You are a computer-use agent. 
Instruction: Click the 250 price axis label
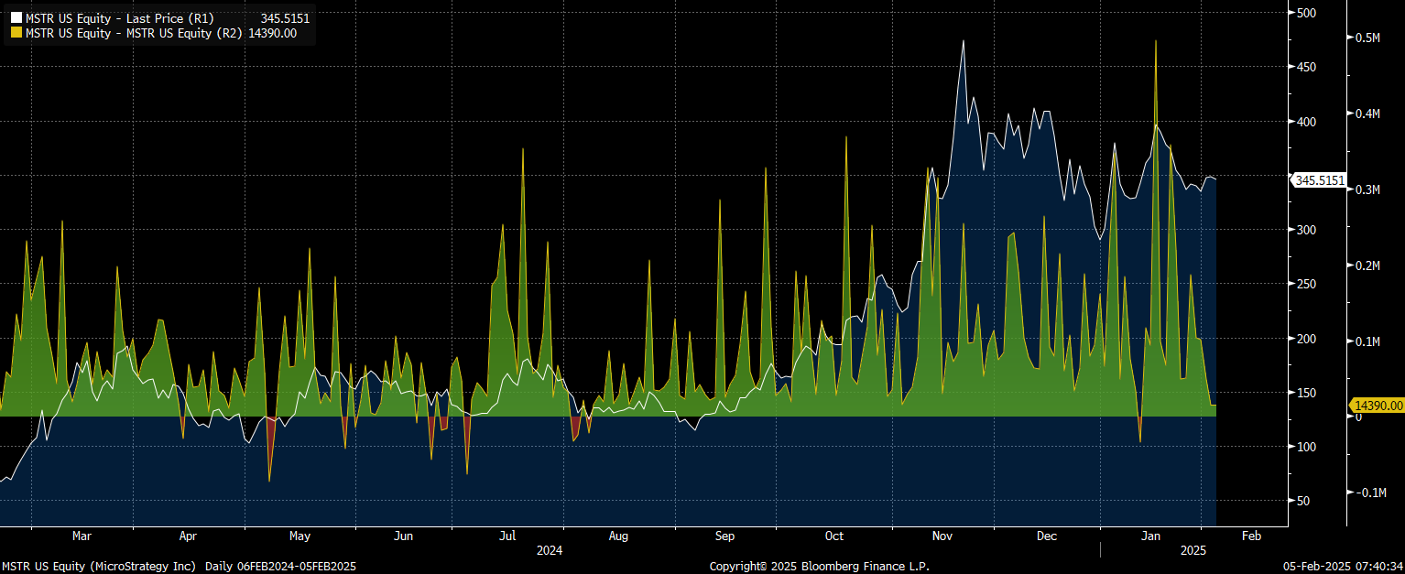pyautogui.click(x=1306, y=284)
